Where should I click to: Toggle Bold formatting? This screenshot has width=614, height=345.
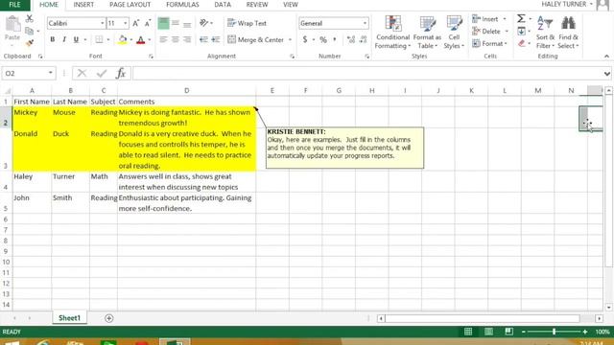tap(53, 39)
